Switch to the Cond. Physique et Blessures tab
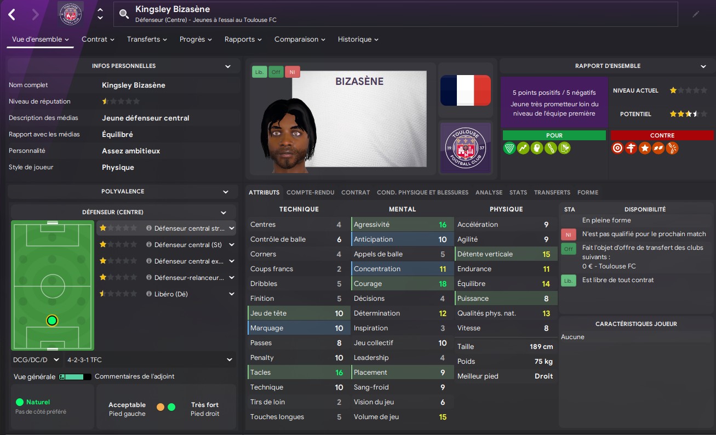This screenshot has width=716, height=435. (x=422, y=192)
